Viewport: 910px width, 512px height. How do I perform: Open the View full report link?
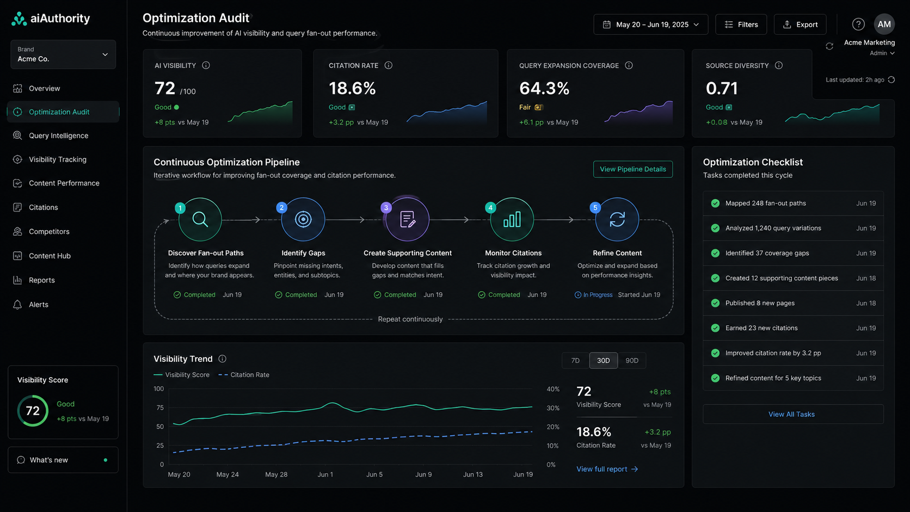(x=607, y=469)
